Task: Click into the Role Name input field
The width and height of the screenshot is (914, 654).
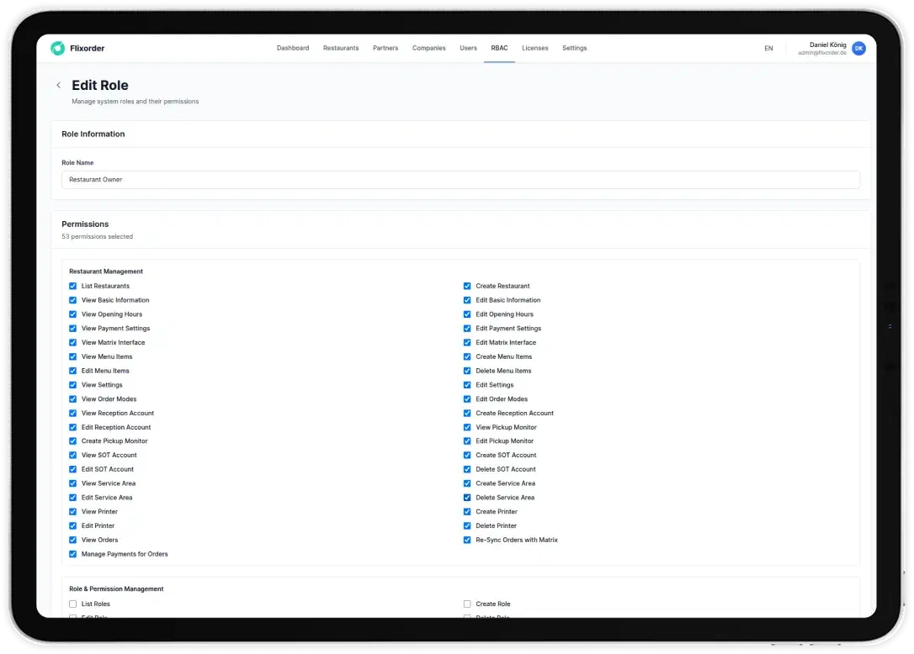Action: pyautogui.click(x=460, y=179)
